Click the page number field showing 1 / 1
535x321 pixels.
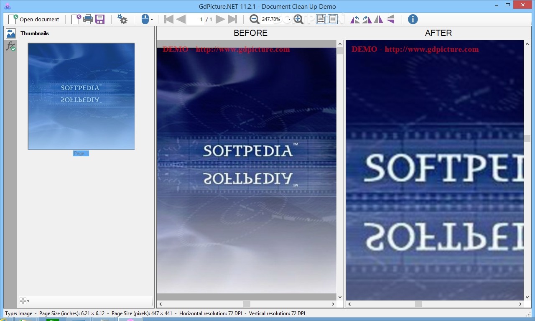click(x=201, y=19)
